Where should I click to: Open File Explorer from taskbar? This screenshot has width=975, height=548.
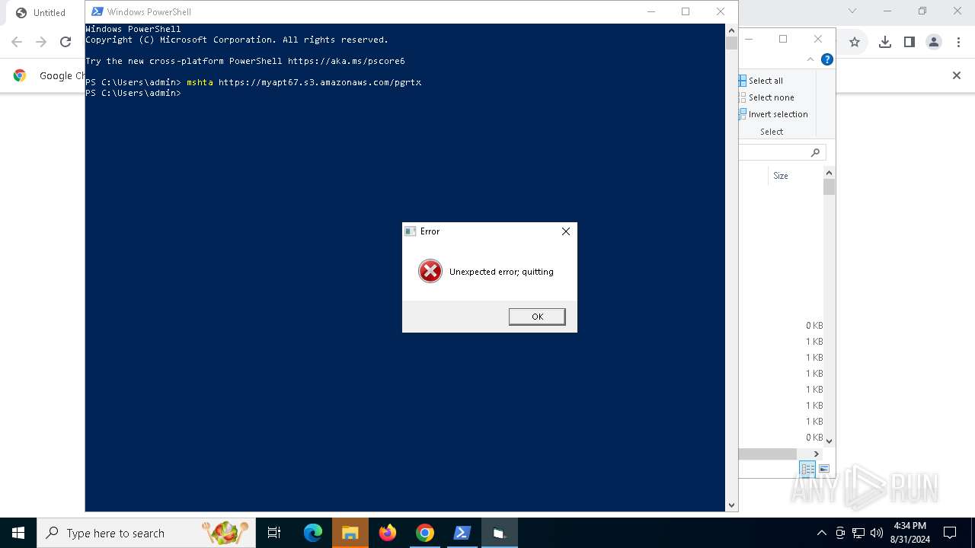(x=350, y=533)
